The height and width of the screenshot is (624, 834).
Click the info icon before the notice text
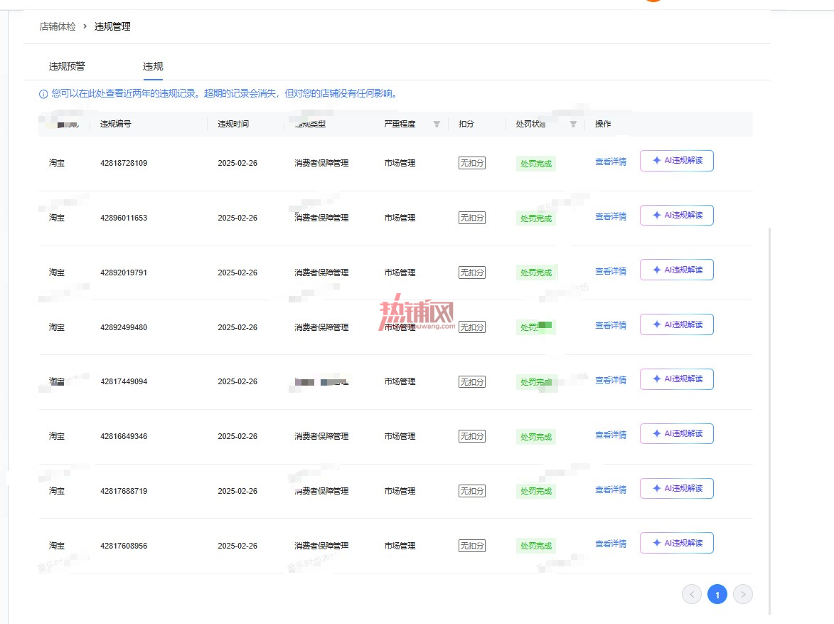tap(43, 94)
